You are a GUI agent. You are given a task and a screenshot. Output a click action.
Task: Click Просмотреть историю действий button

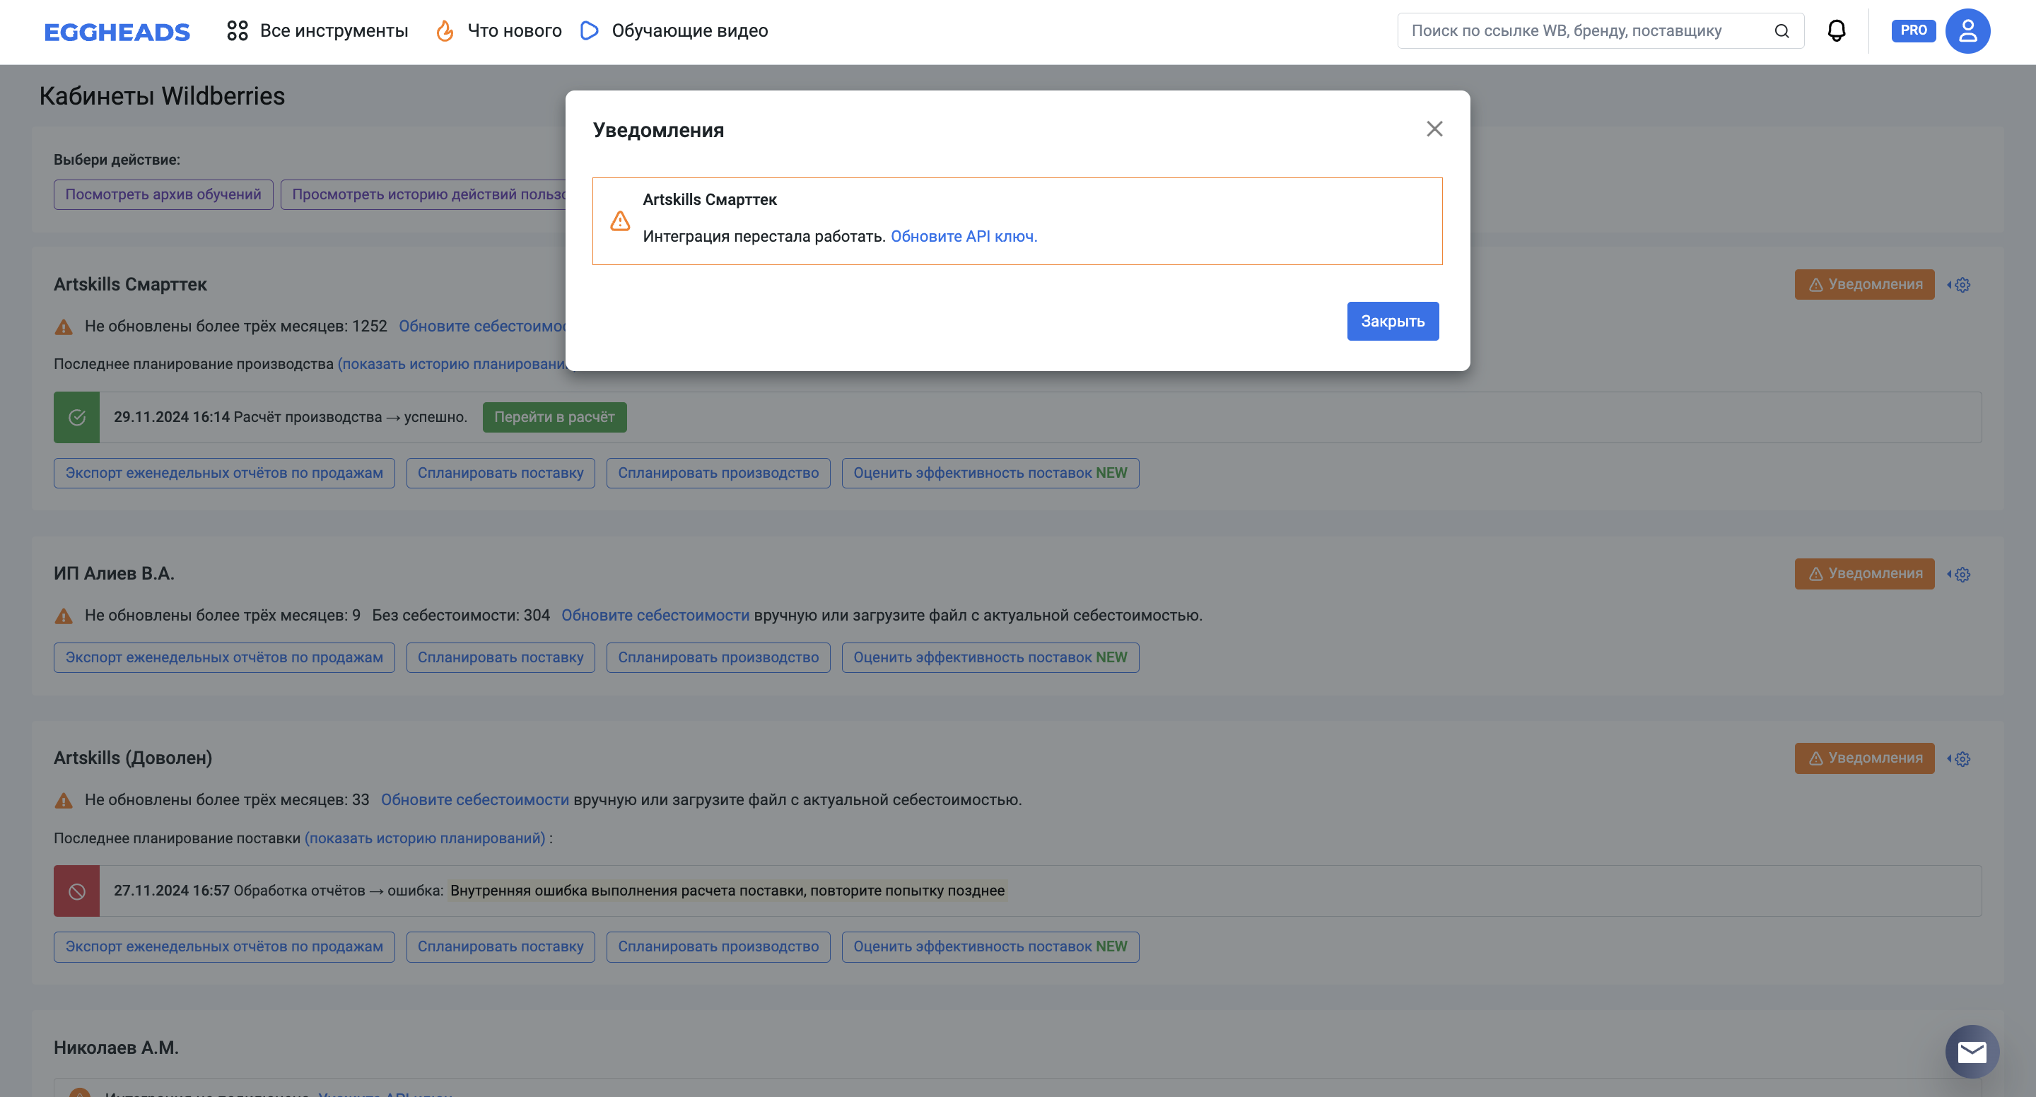tap(424, 194)
